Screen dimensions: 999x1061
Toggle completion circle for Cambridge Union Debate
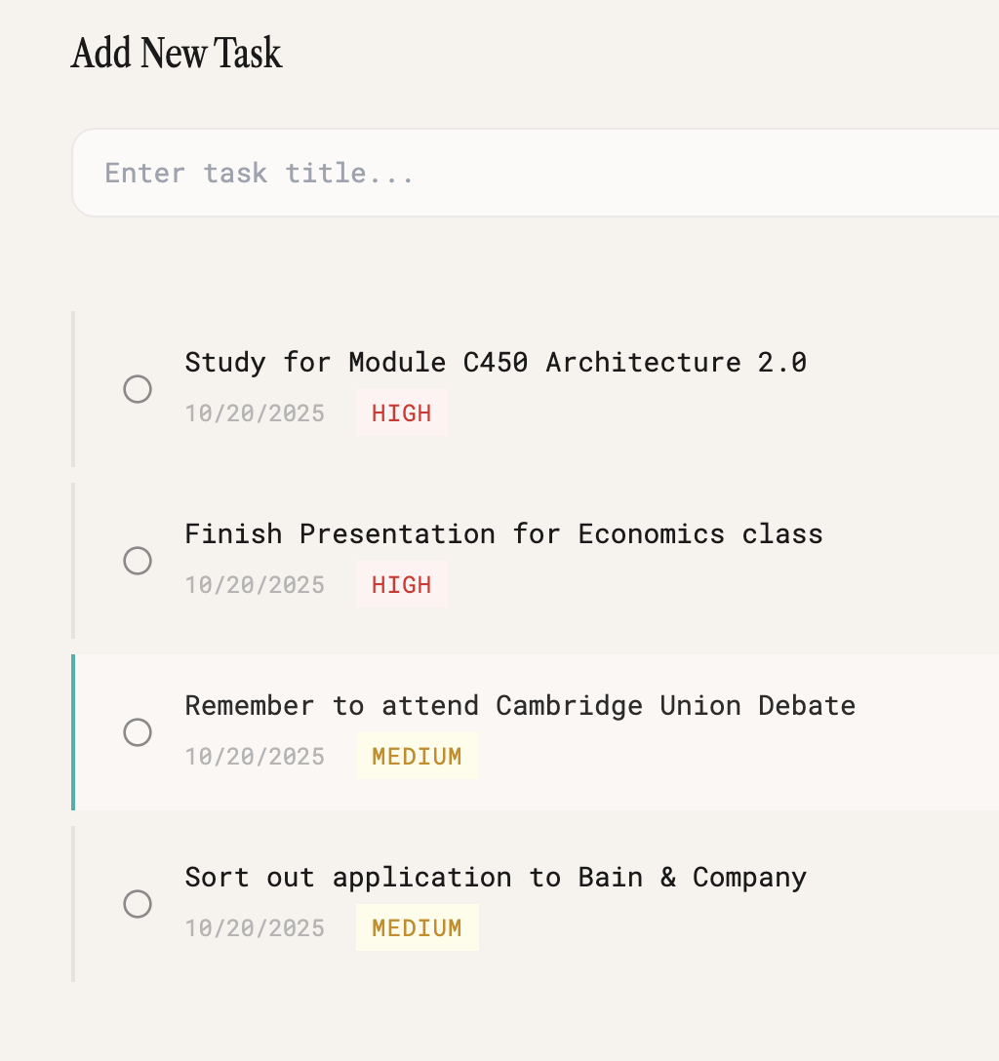(138, 732)
